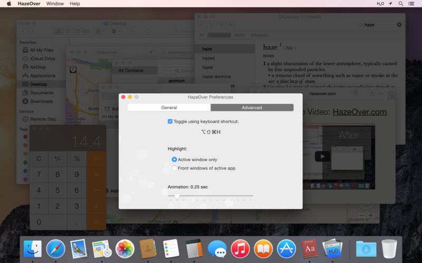Click the Animation duration slider handle
Screen dimensions: 422x263
(177, 196)
